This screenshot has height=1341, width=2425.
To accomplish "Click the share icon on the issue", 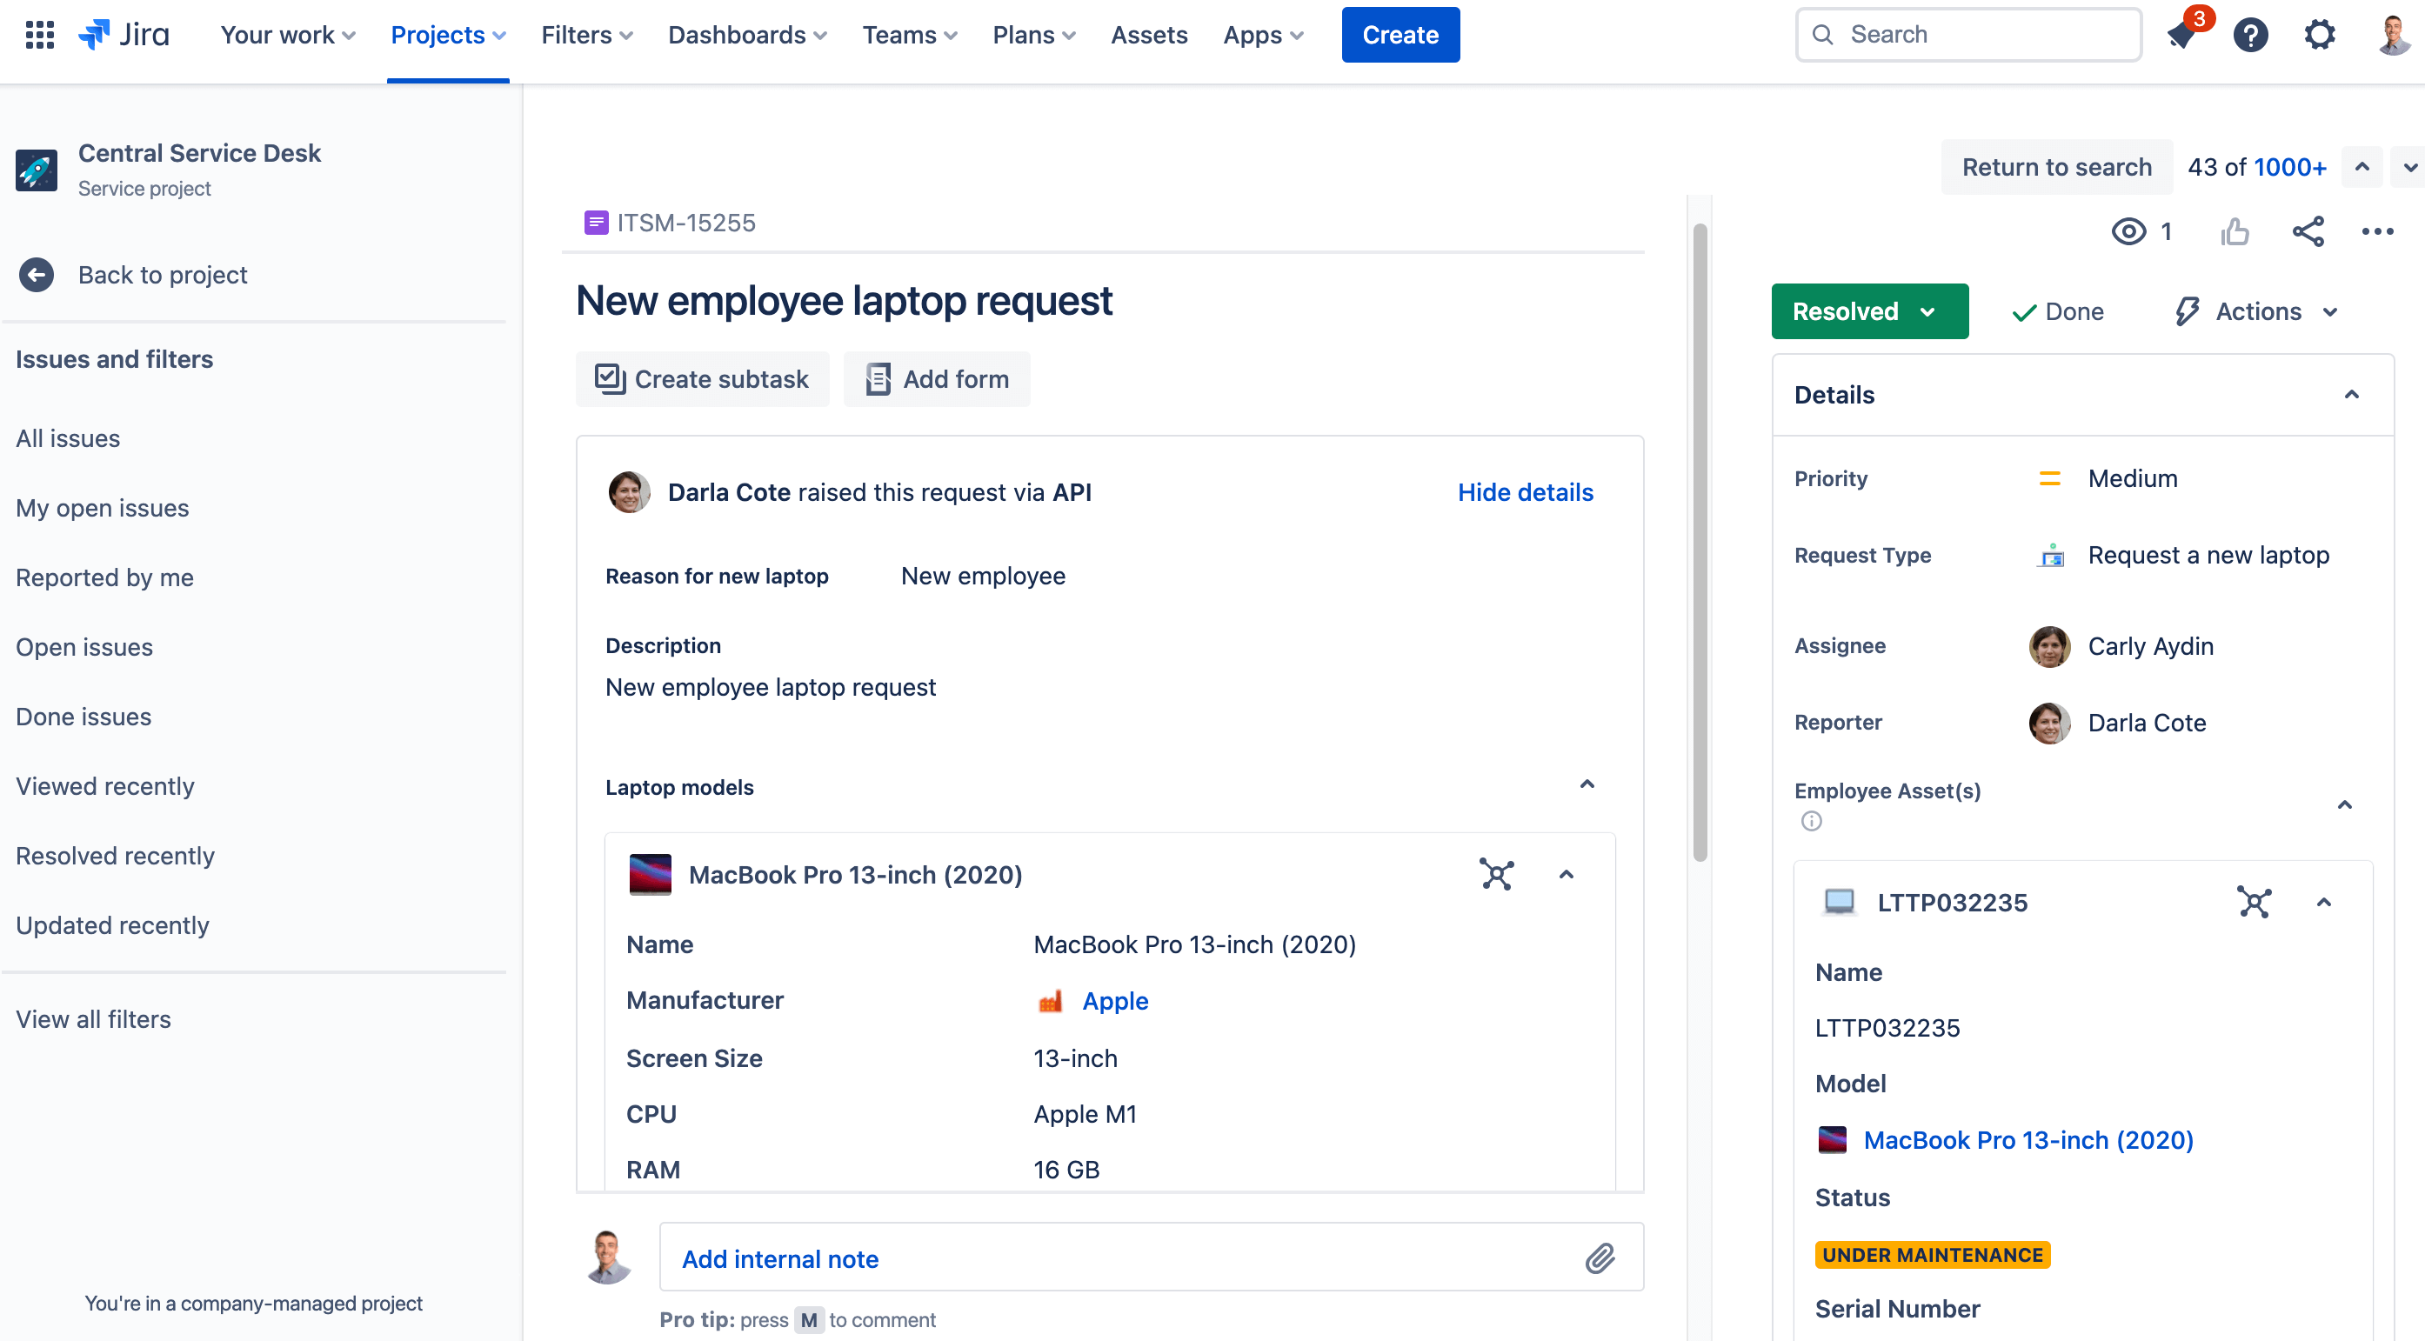I will coord(2308,231).
